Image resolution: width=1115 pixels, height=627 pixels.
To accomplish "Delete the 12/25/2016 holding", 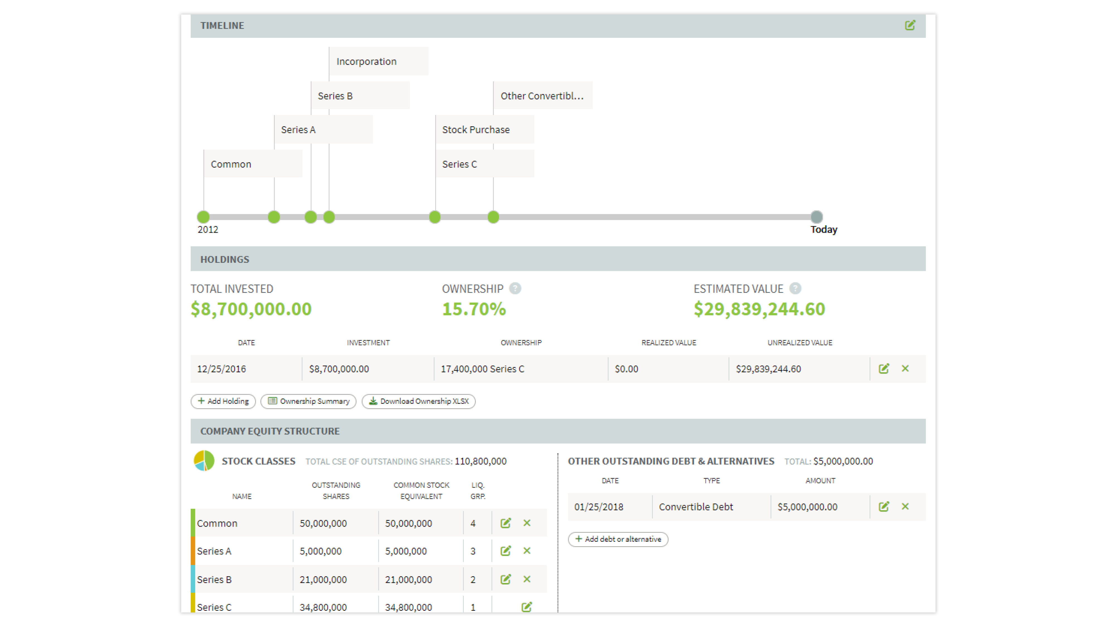I will point(905,368).
